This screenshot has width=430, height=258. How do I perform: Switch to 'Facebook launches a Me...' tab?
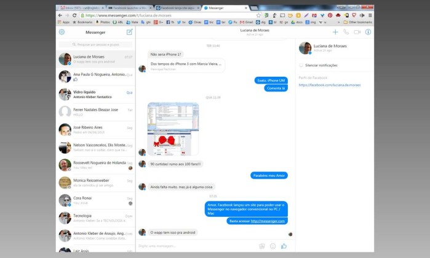tap(130, 8)
